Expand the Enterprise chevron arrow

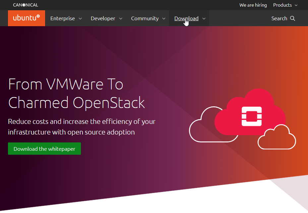pos(80,19)
